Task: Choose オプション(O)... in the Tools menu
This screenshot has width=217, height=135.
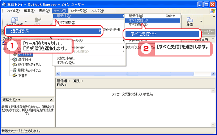Action: pos(89,63)
